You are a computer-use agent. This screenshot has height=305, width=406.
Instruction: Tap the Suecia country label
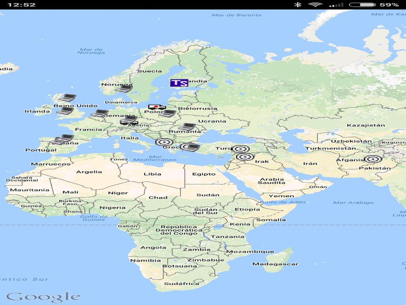pos(149,71)
